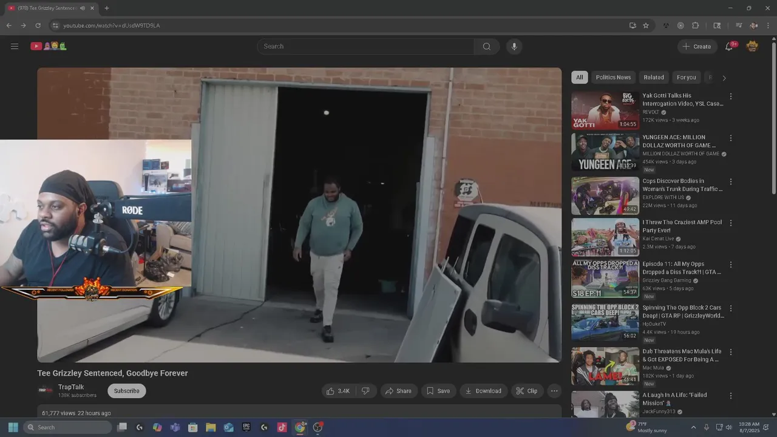Open 'Cops Discover Bodies' video title
This screenshot has width=777, height=437.
682,185
